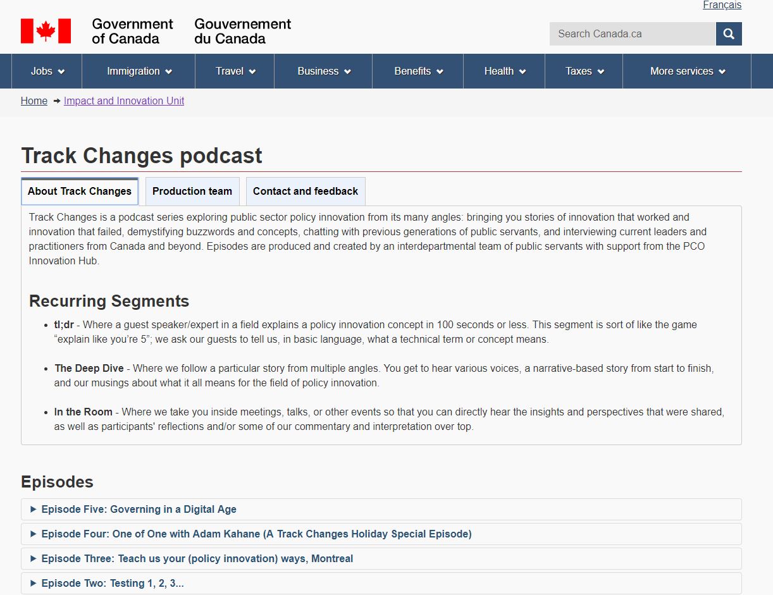The height and width of the screenshot is (595, 773).
Task: Open the Health menu
Action: tap(505, 71)
